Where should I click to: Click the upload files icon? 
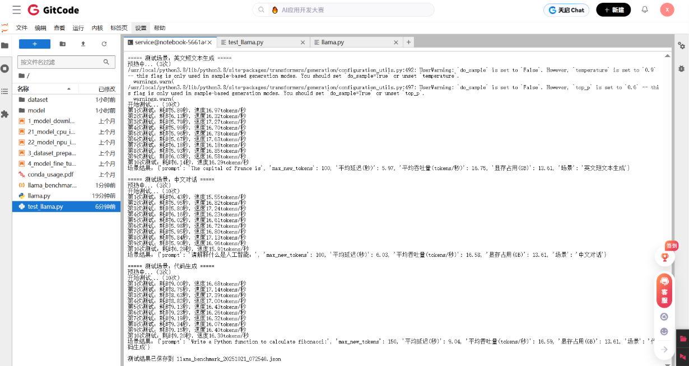83,44
